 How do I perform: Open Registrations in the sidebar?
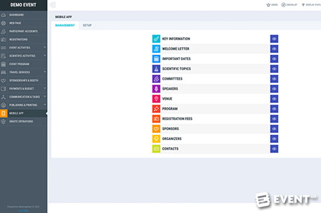coord(23,40)
